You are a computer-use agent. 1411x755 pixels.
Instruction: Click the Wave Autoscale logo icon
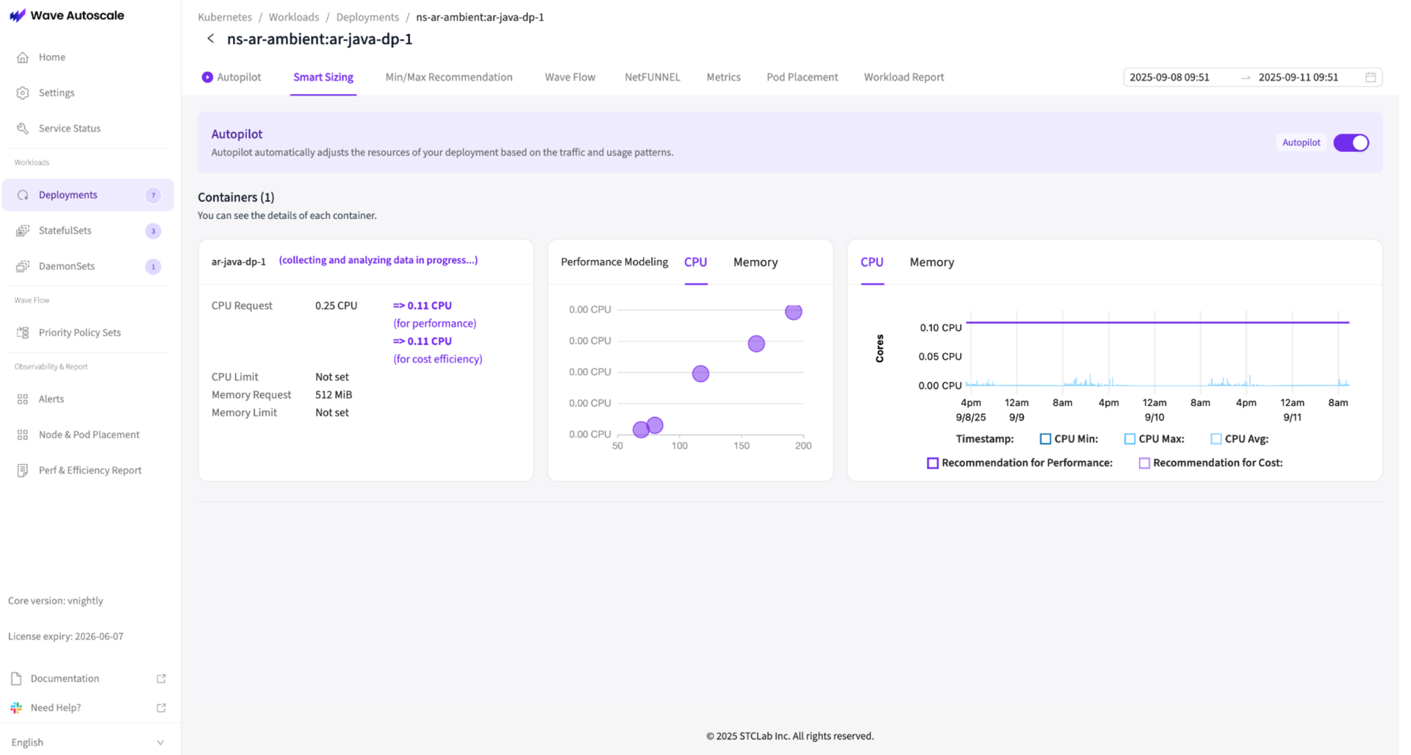pos(17,15)
